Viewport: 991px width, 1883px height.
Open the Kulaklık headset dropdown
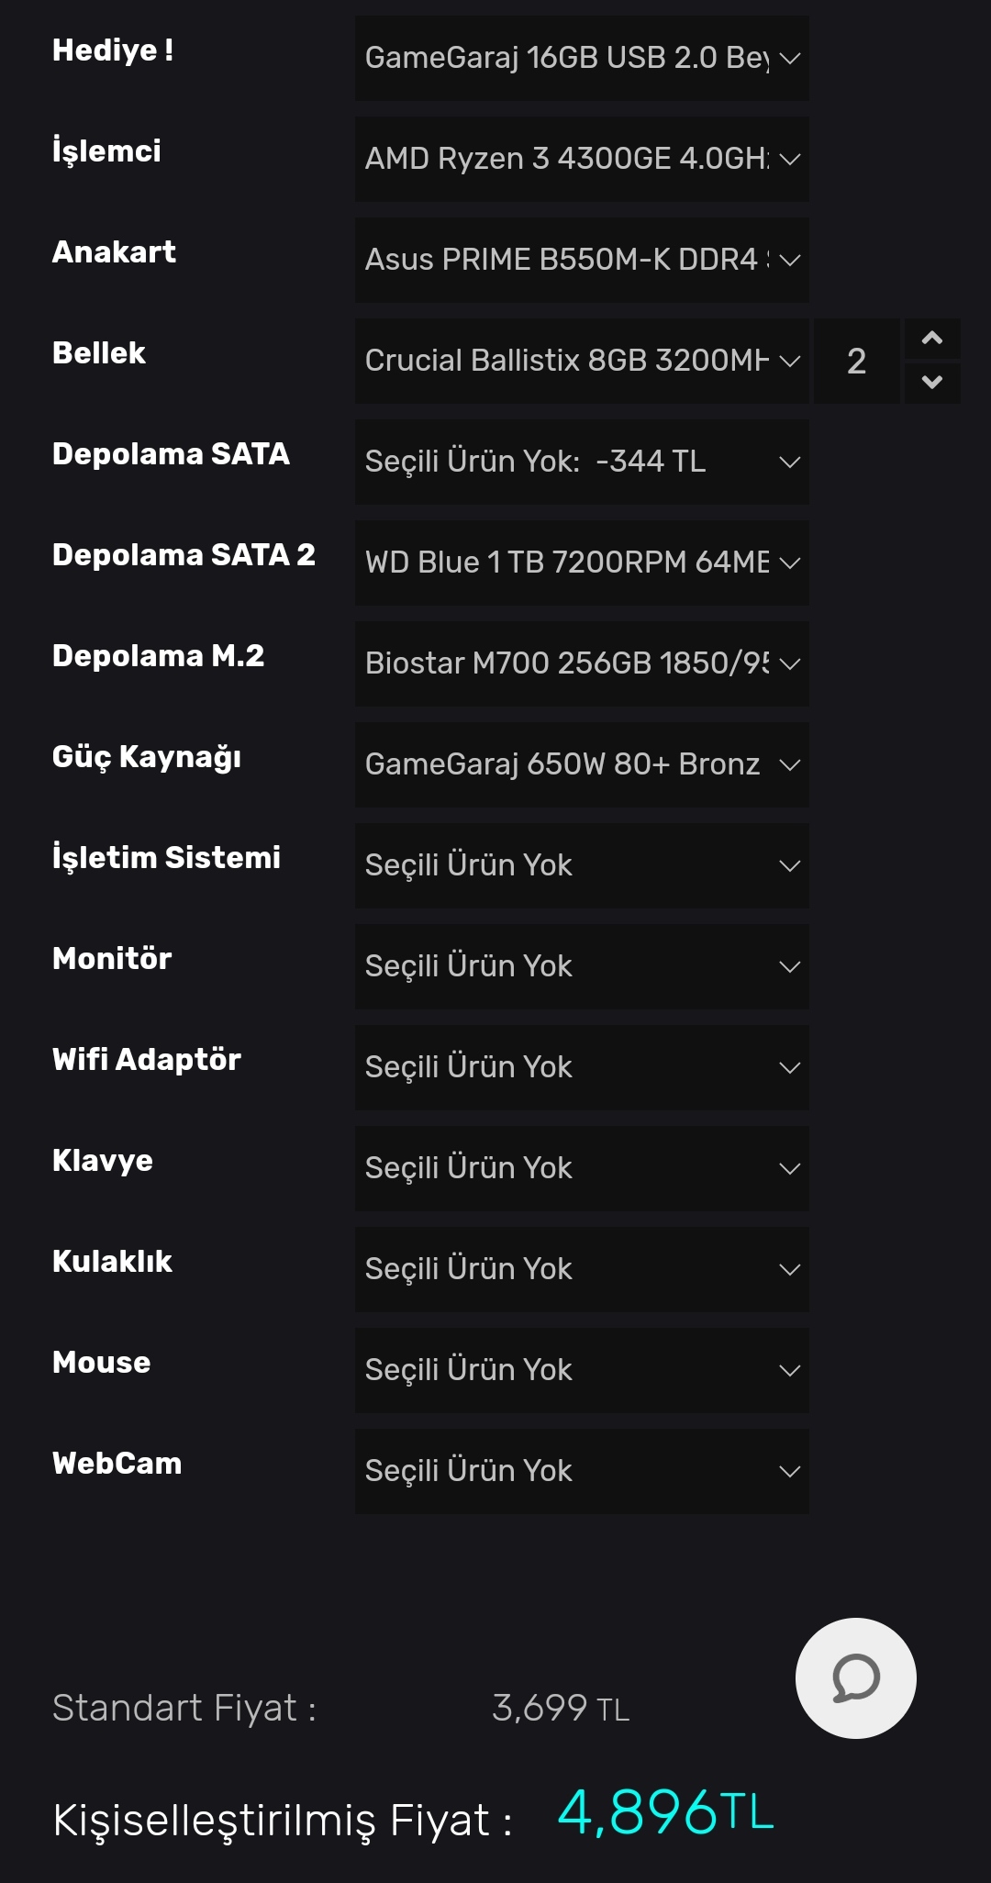click(582, 1269)
